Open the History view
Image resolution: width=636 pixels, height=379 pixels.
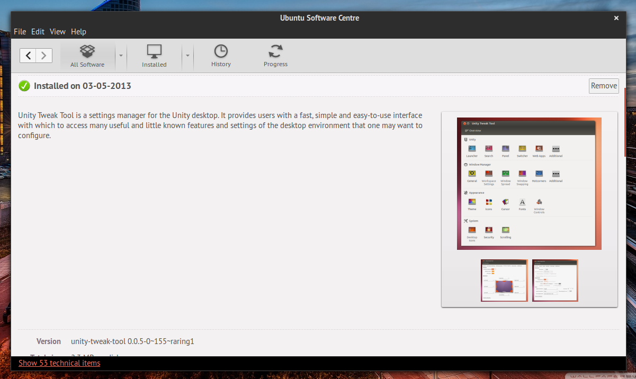[221, 56]
